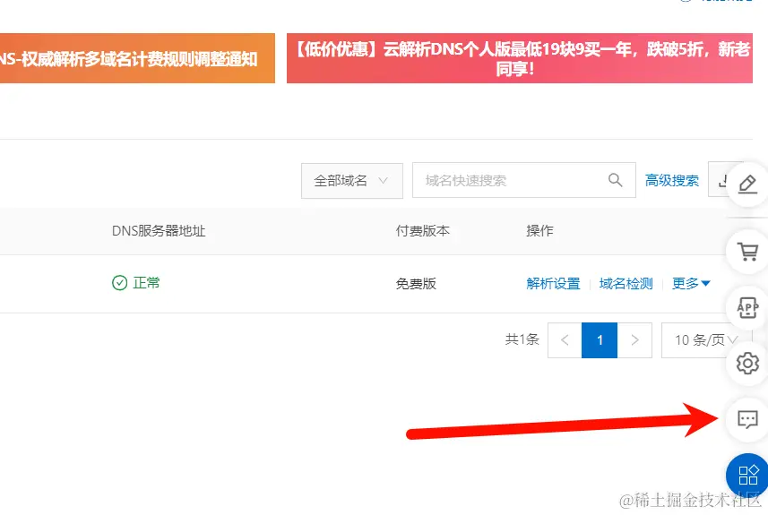Open the shopping cart floating icon

click(x=747, y=252)
